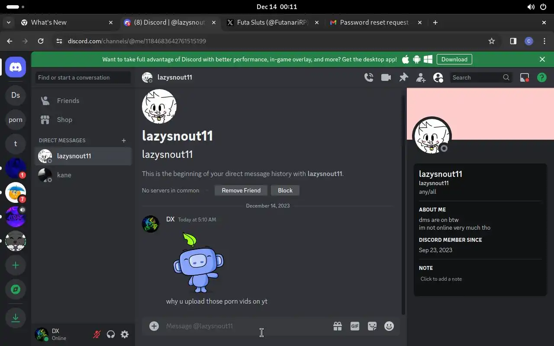Screen dimensions: 554x346
Task: Switch to the Password reset request tab
Action: 376,22
